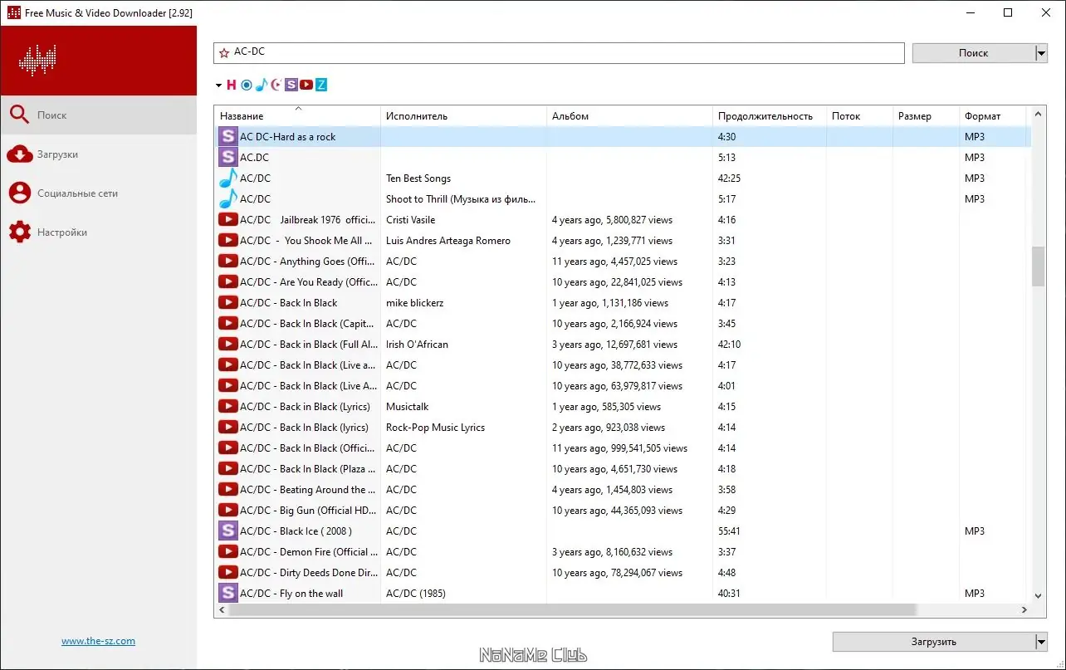Viewport: 1066px width, 670px height.
Task: Select the Musictalk artist cell
Action: (x=408, y=406)
